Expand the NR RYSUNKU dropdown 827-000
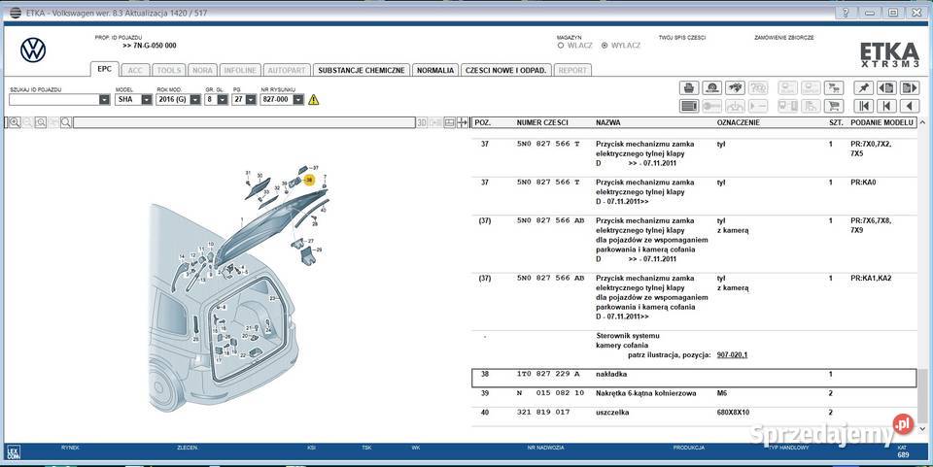The width and height of the screenshot is (933, 467). (x=298, y=99)
